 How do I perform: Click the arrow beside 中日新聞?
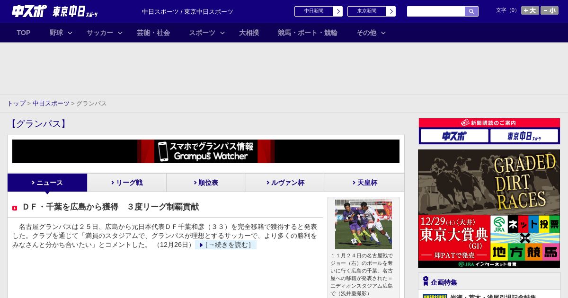pos(338,11)
